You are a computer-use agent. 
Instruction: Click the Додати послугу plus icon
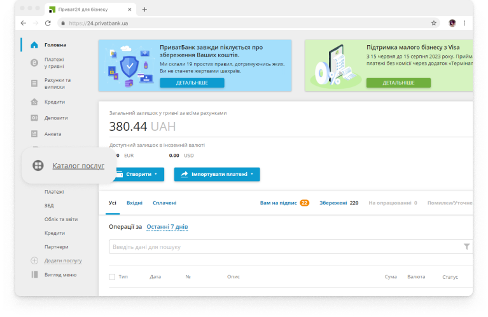coord(34,260)
